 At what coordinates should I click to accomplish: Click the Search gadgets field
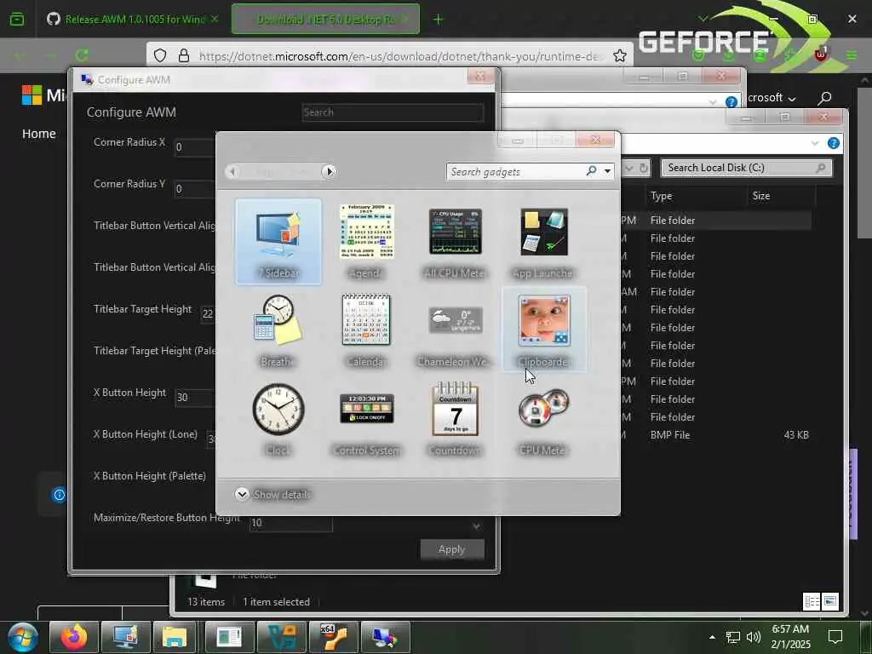click(515, 171)
